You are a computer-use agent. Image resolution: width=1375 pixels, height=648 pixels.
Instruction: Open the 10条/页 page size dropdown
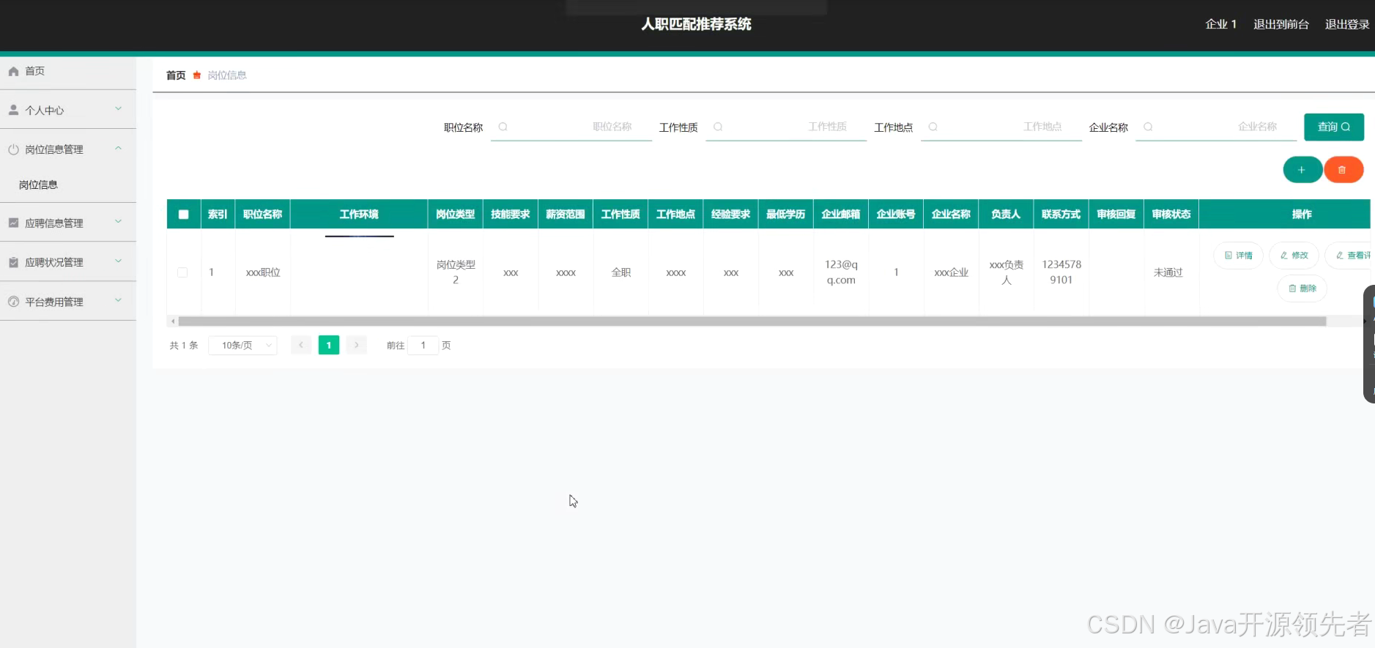243,345
